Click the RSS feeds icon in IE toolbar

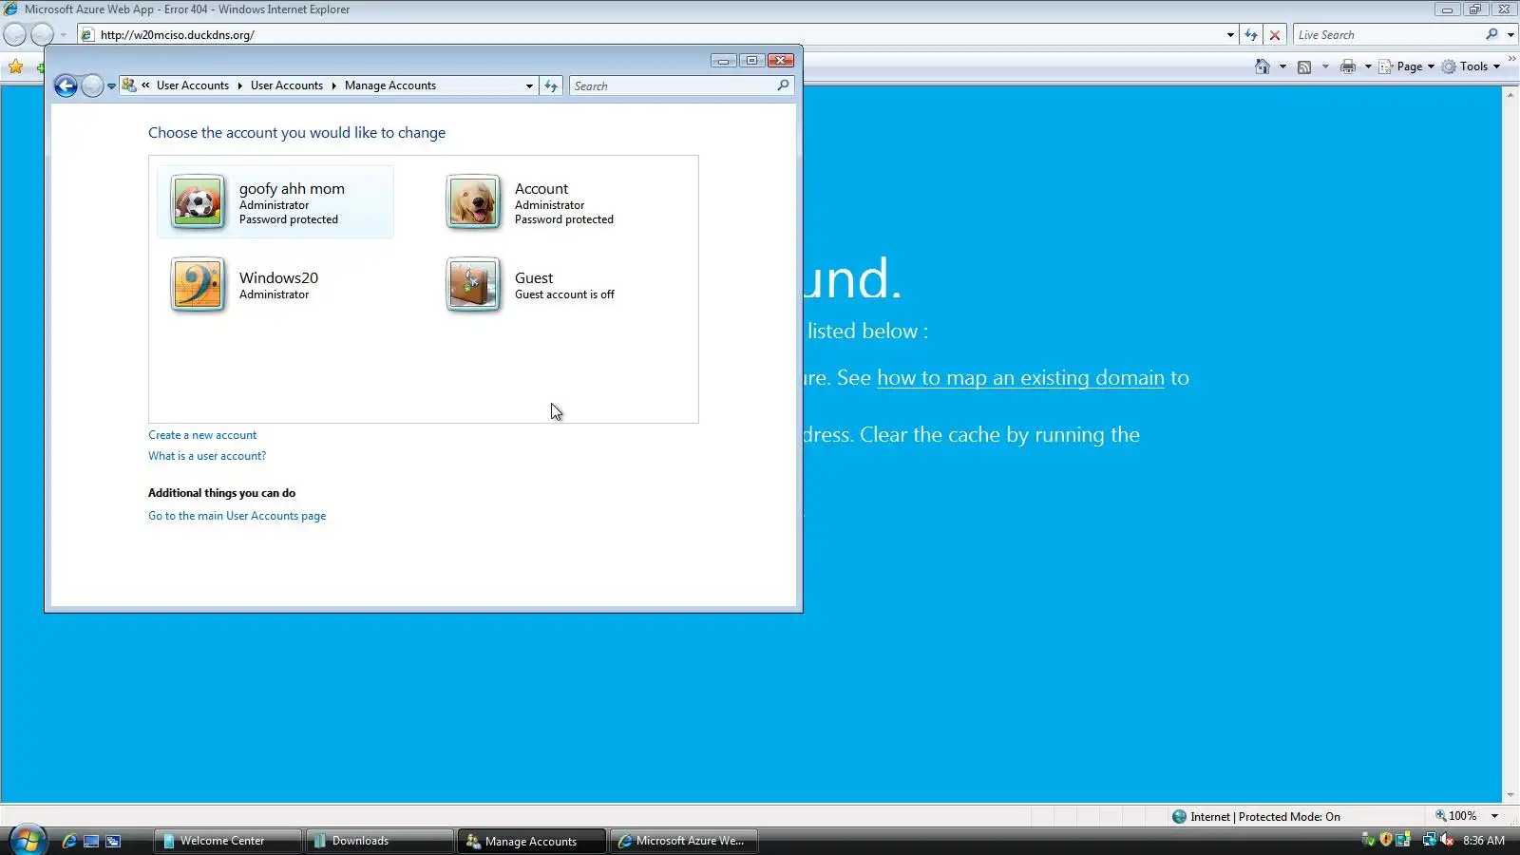coord(1304,66)
